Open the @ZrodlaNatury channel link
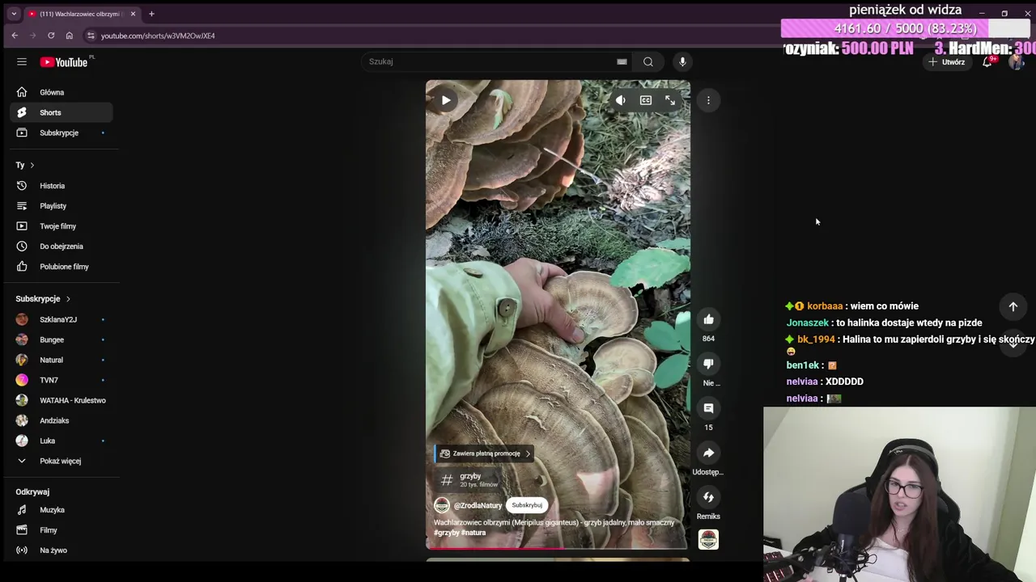Image resolution: width=1036 pixels, height=582 pixels. coord(478,505)
